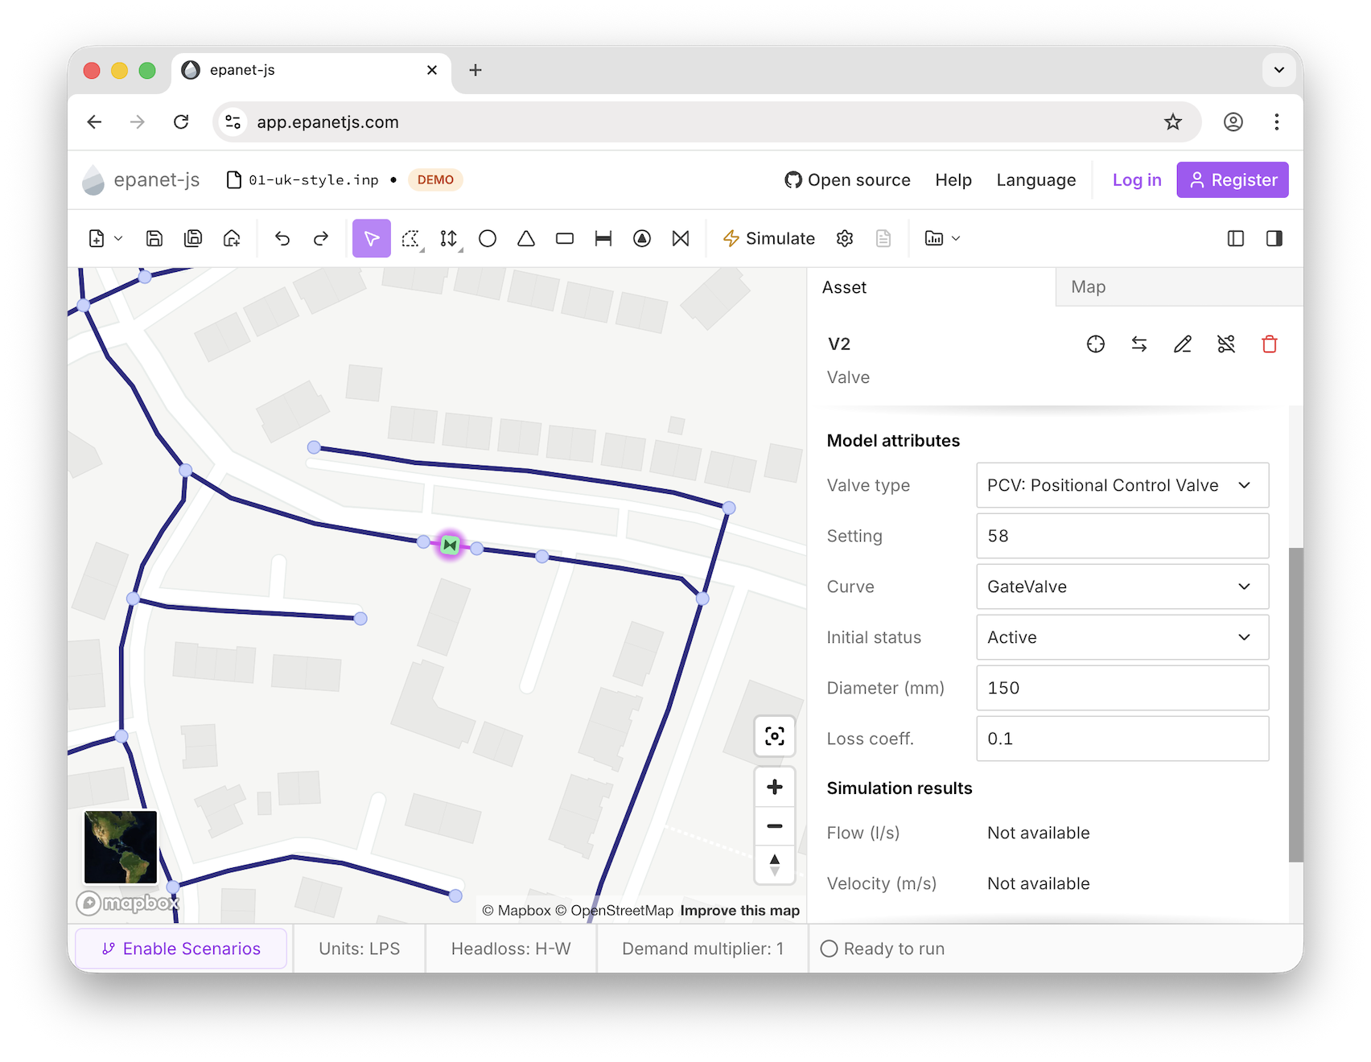Click the delete asset trash icon
The height and width of the screenshot is (1062, 1371).
pyautogui.click(x=1270, y=344)
